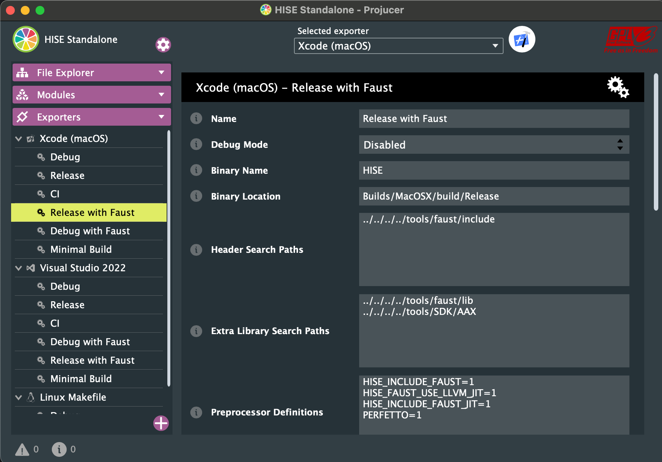
Task: Expand the File Explorer panel arrow
Action: 161,72
